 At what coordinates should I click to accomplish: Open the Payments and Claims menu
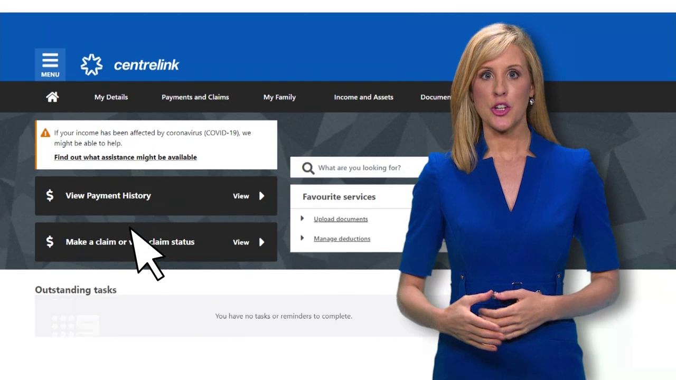click(x=195, y=97)
